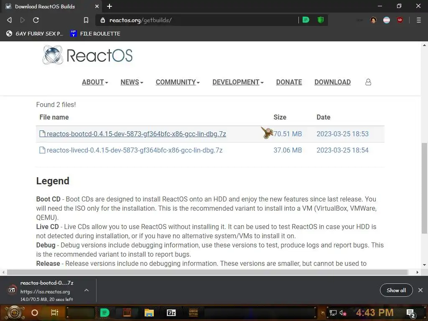Click the 2023-03-25 18:54 date cell
This screenshot has width=428, height=321.
(x=343, y=150)
